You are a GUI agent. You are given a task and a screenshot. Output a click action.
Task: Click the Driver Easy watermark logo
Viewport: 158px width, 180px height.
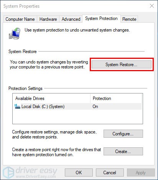pyautogui.click(x=30, y=172)
